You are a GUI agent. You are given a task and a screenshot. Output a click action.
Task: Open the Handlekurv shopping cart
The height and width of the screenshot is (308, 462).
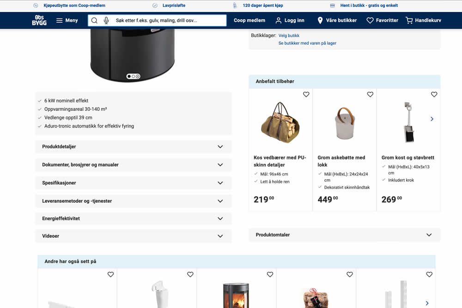coord(423,20)
